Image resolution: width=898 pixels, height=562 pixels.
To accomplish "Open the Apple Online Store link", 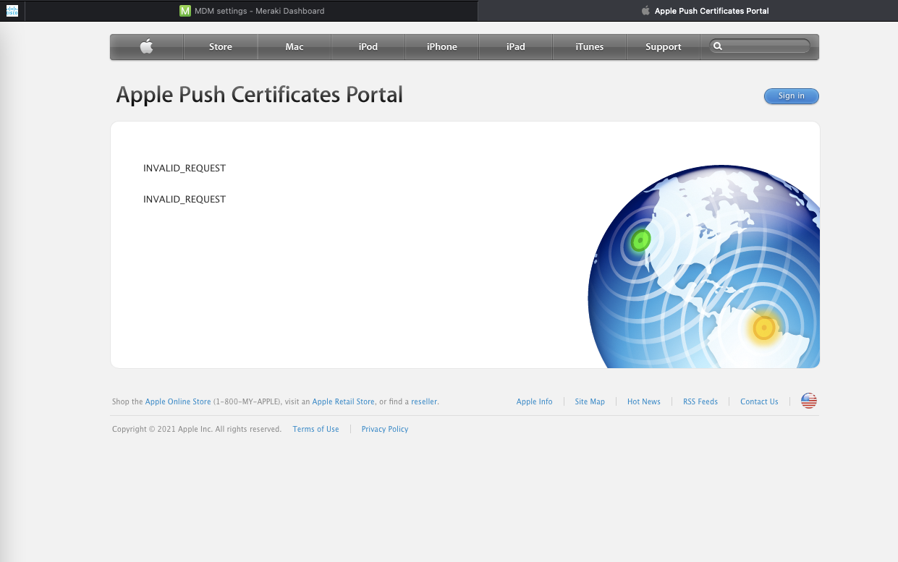I will (x=177, y=401).
